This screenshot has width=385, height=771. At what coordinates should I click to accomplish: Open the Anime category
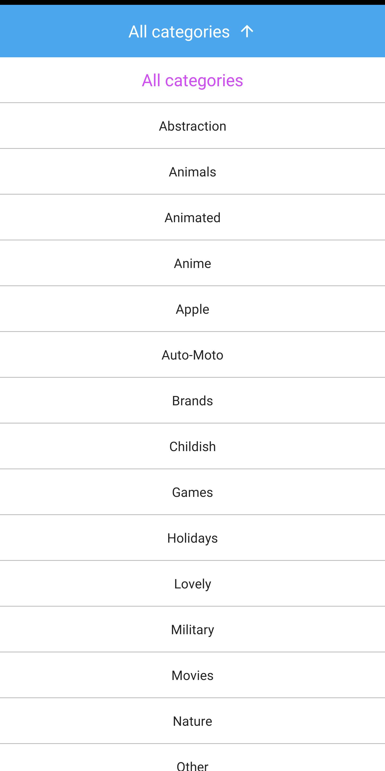tap(192, 263)
